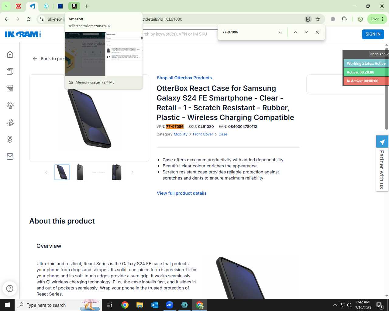Switch to the tab with circular C icon

click(46, 6)
